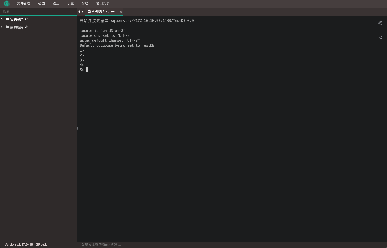Open the 帮助 menu

(85, 3)
